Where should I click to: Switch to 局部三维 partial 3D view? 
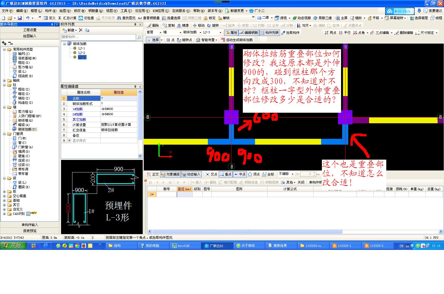click(322, 18)
